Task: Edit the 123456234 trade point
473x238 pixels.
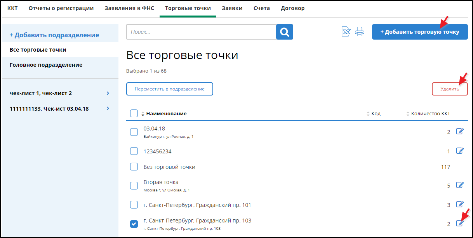Action: pos(460,151)
